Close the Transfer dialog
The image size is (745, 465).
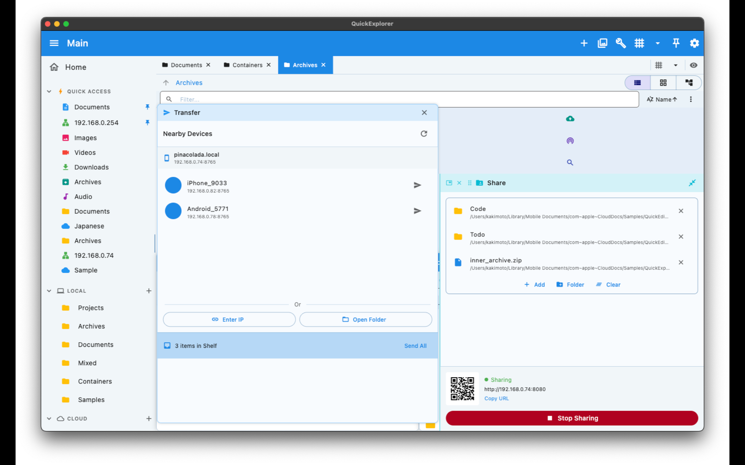(x=424, y=112)
